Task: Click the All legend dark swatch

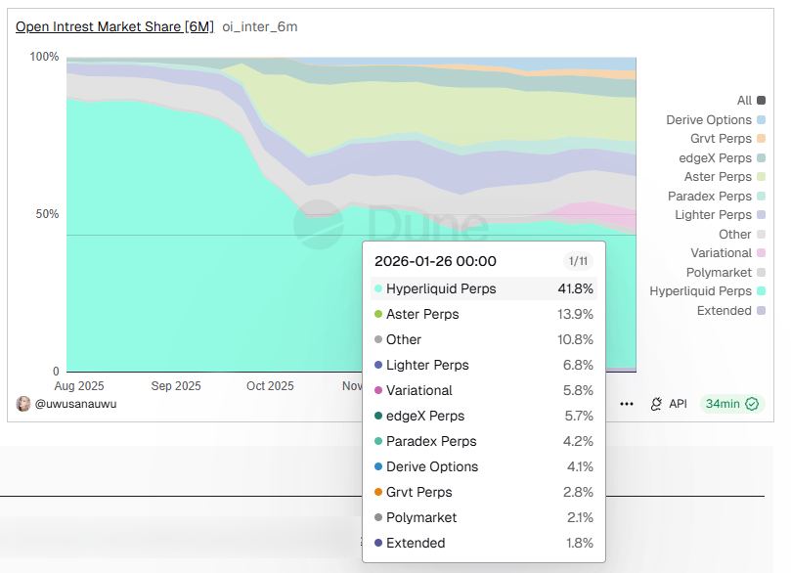Action: tap(762, 101)
